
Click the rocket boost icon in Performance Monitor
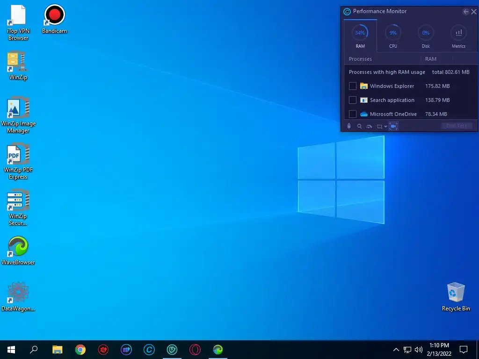click(349, 126)
